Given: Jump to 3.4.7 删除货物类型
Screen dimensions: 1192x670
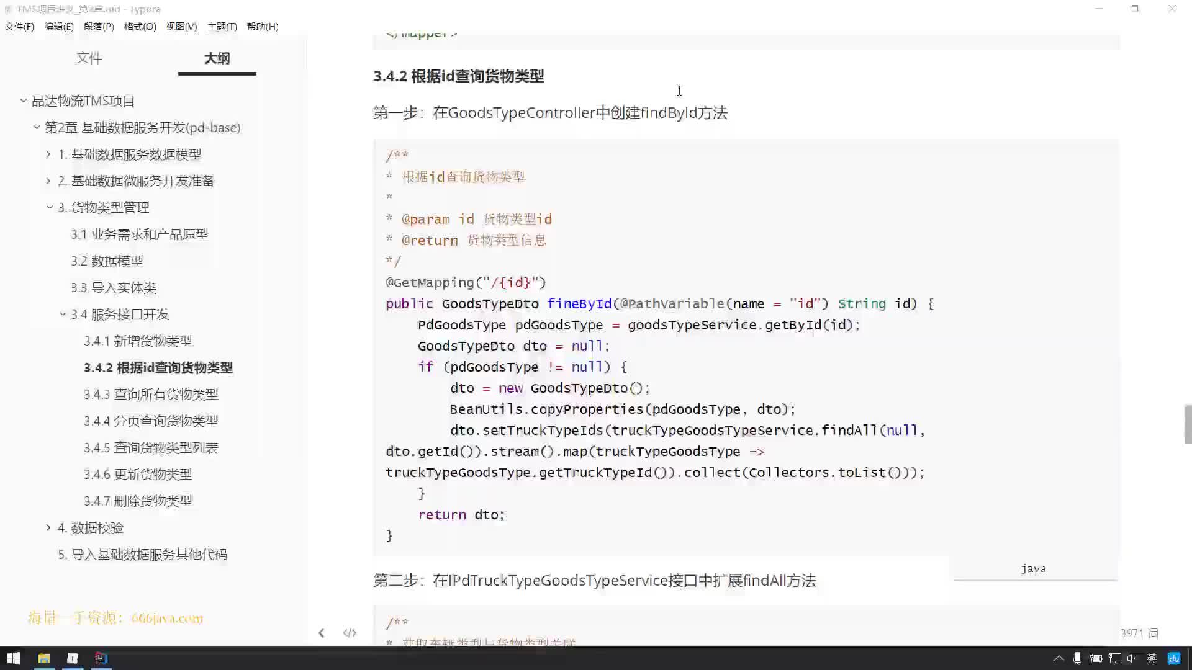Looking at the screenshot, I should tap(138, 501).
